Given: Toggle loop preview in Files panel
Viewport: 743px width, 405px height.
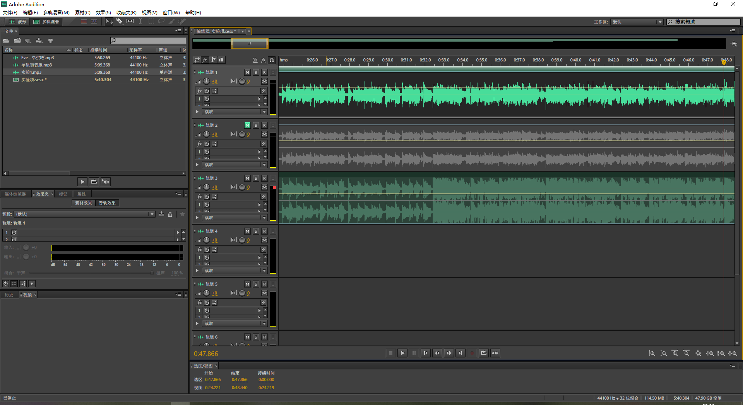Looking at the screenshot, I should click(x=94, y=182).
